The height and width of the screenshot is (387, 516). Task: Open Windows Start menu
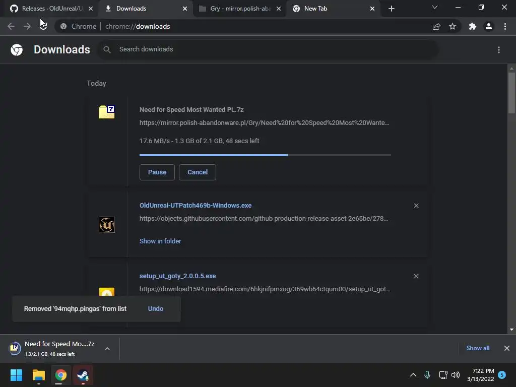[x=16, y=375]
